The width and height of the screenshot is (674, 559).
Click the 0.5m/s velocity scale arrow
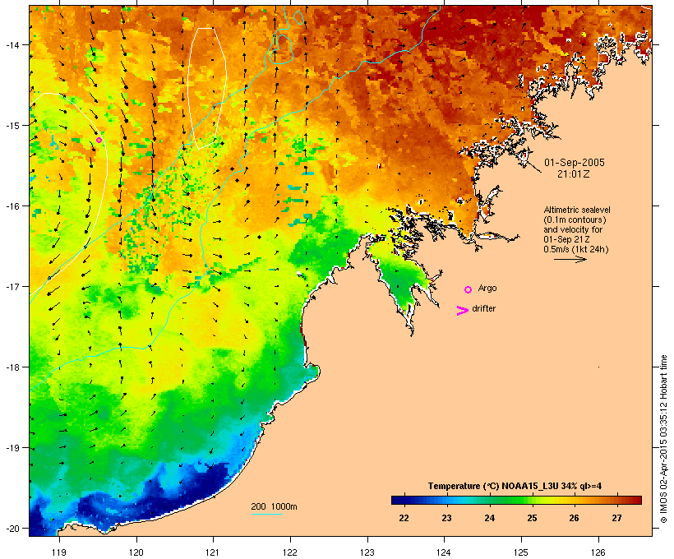point(570,259)
